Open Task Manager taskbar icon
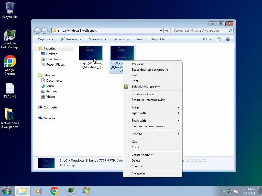 (70, 191)
